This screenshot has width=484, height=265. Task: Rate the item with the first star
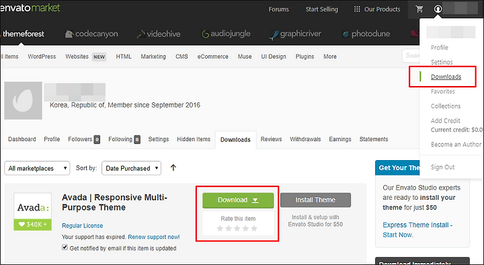click(220, 228)
